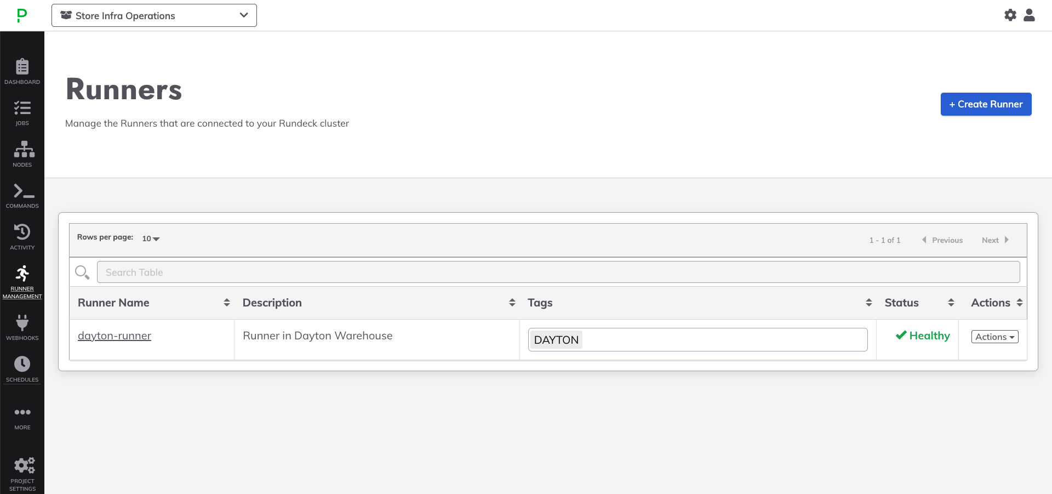The image size is (1052, 494).
Task: Change rows per page dropdown
Action: click(151, 239)
